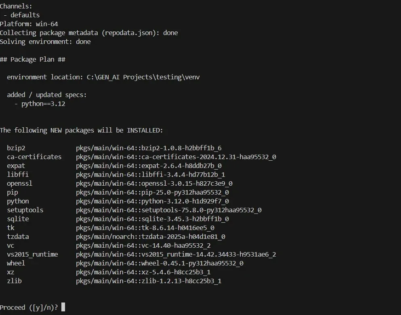Viewport: 401px width, 315px height.
Task: Click the tzdata-2025a noarch package string
Action: pos(150,236)
